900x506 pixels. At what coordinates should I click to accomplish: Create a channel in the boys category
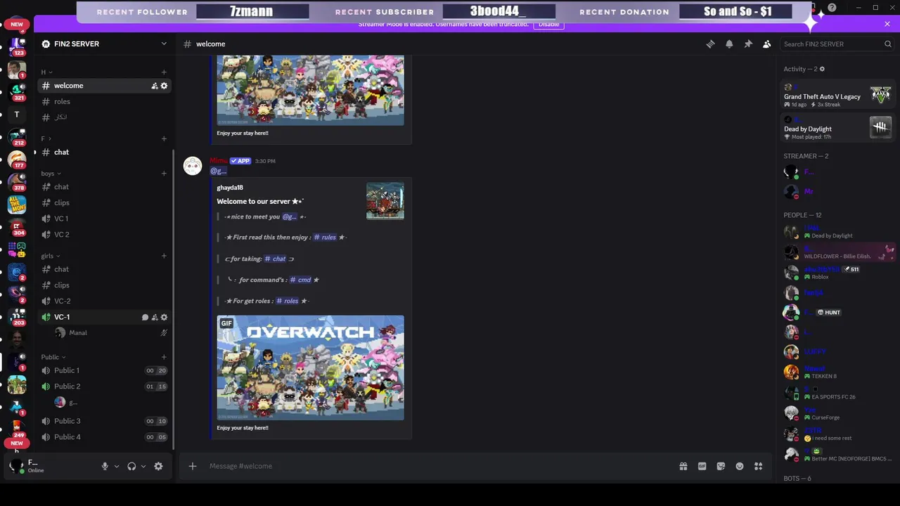164,174
